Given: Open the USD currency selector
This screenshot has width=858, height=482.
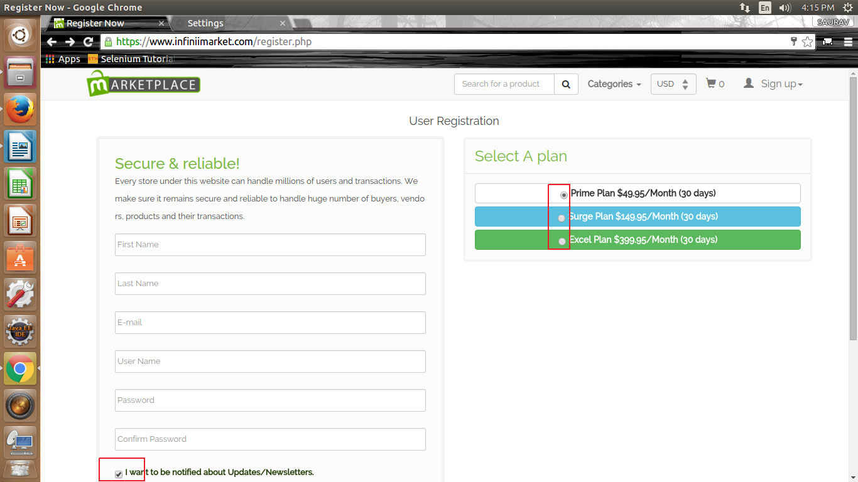Looking at the screenshot, I should coord(673,84).
